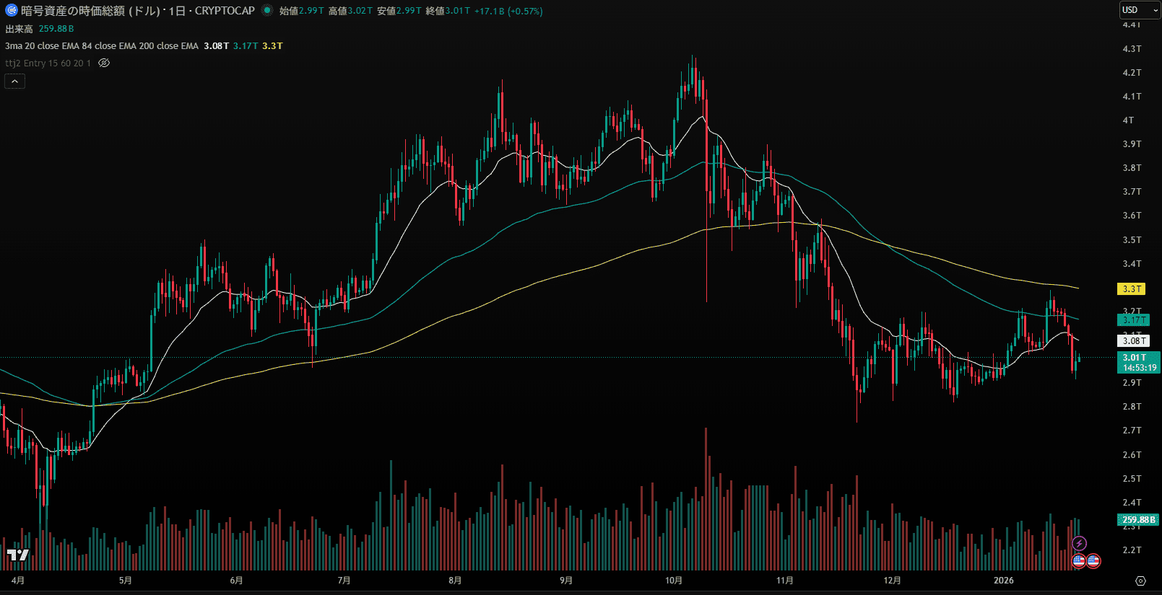Click the CRYPTOCAP symbol logo icon
The width and height of the screenshot is (1162, 595).
coord(11,11)
